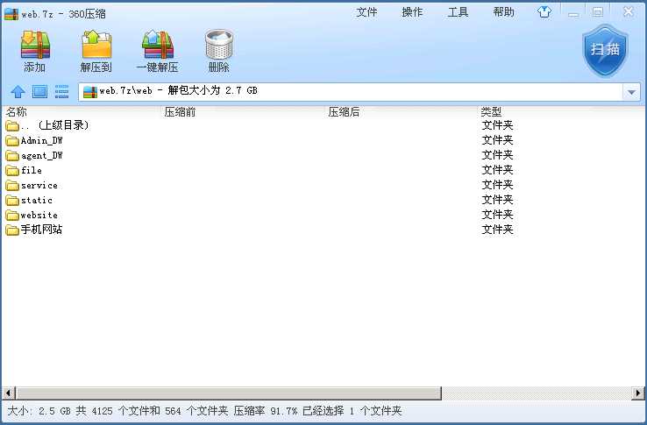647x425 pixels.
Task: Click the status bar size summary text
Action: click(x=204, y=411)
